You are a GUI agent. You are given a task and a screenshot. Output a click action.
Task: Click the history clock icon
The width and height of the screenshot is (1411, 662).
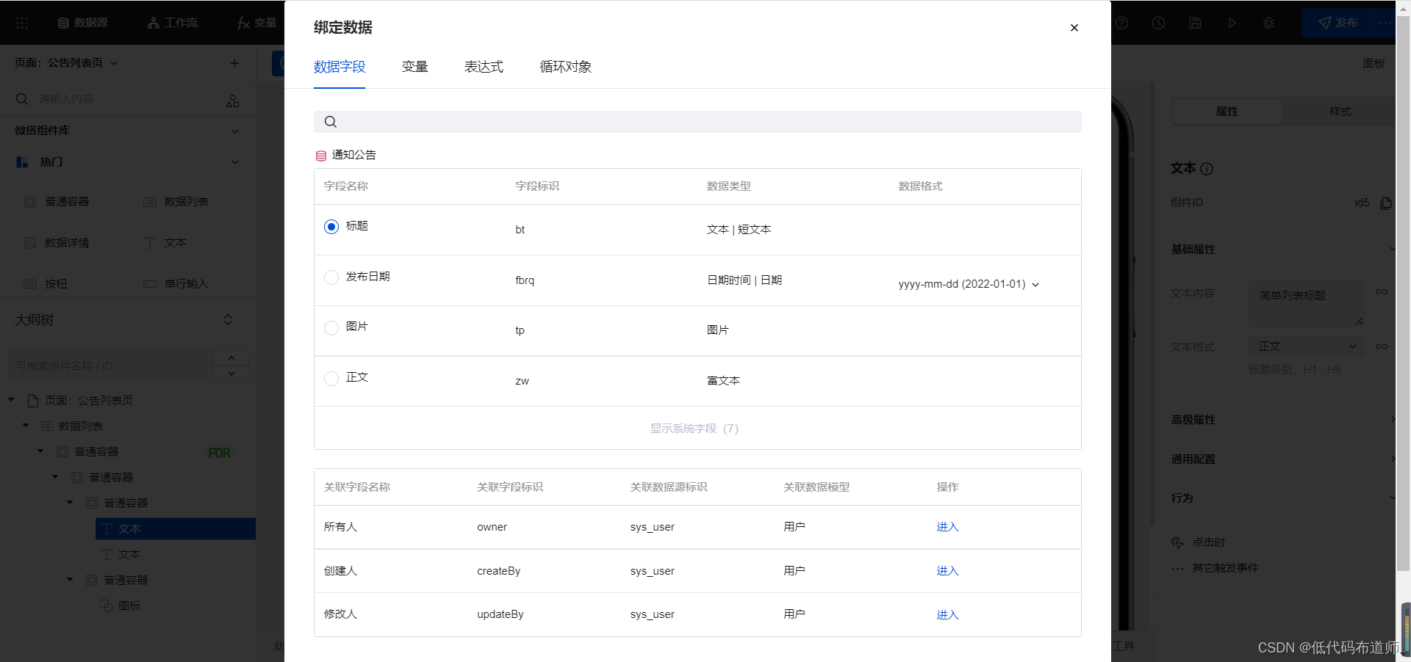(1158, 23)
